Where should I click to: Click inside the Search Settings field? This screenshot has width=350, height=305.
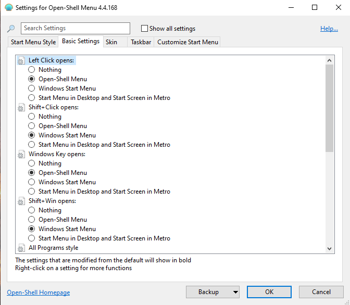coord(76,28)
